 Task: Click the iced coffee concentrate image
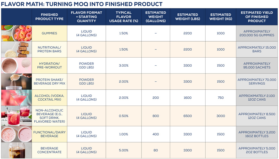pyautogui.click(x=16, y=150)
